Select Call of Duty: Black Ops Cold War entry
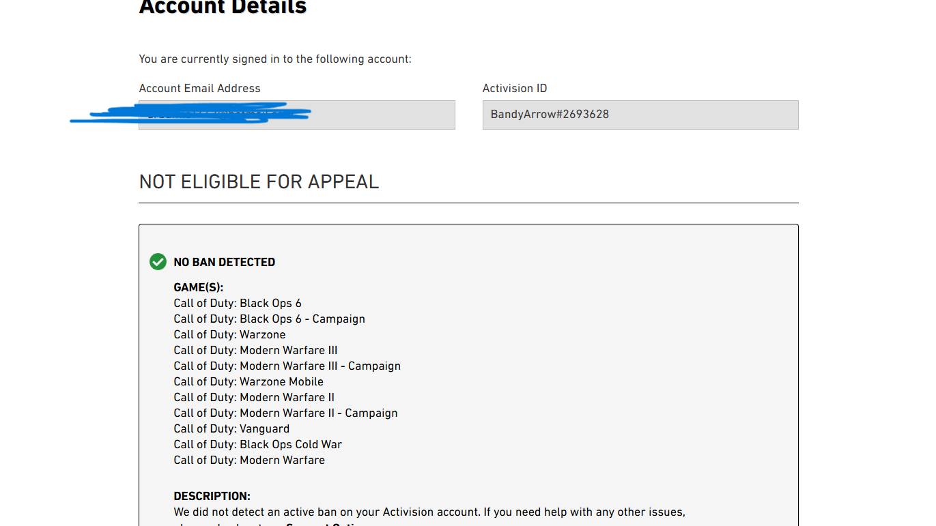 point(257,444)
